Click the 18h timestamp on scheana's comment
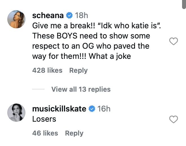 (82, 15)
